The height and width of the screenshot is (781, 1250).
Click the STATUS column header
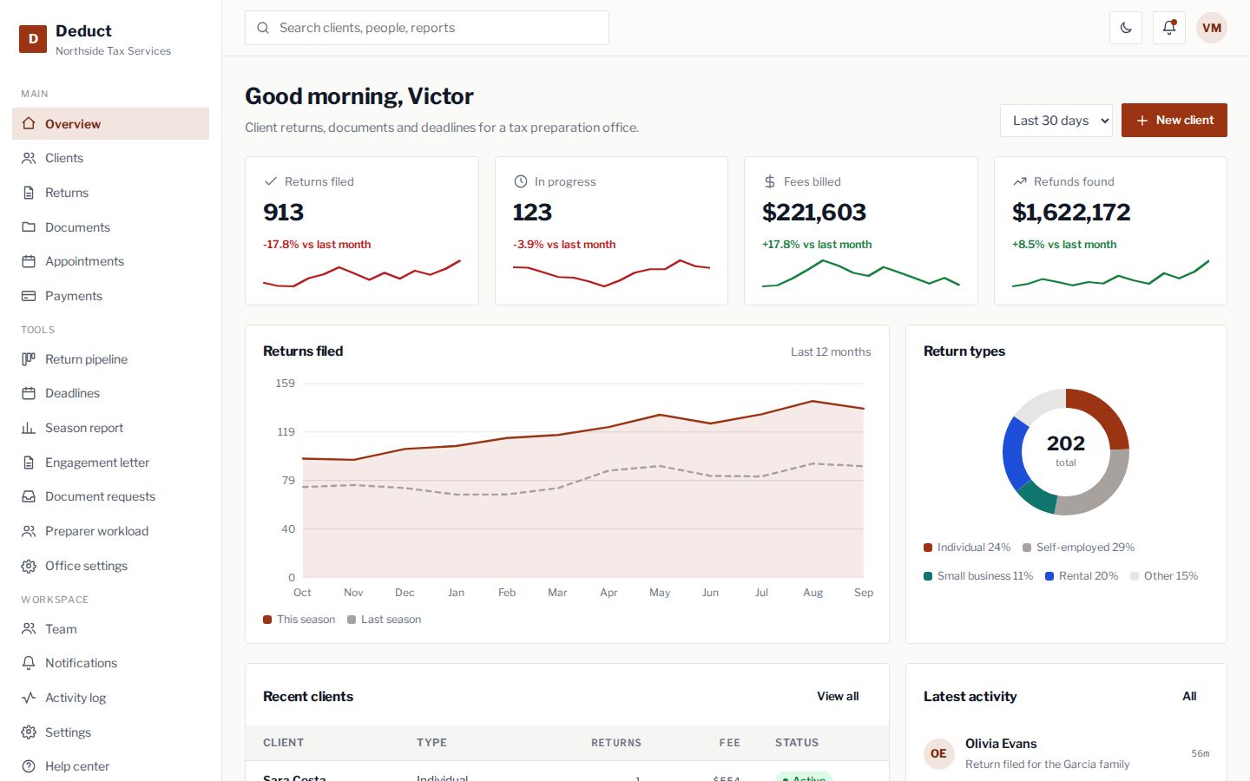797,743
